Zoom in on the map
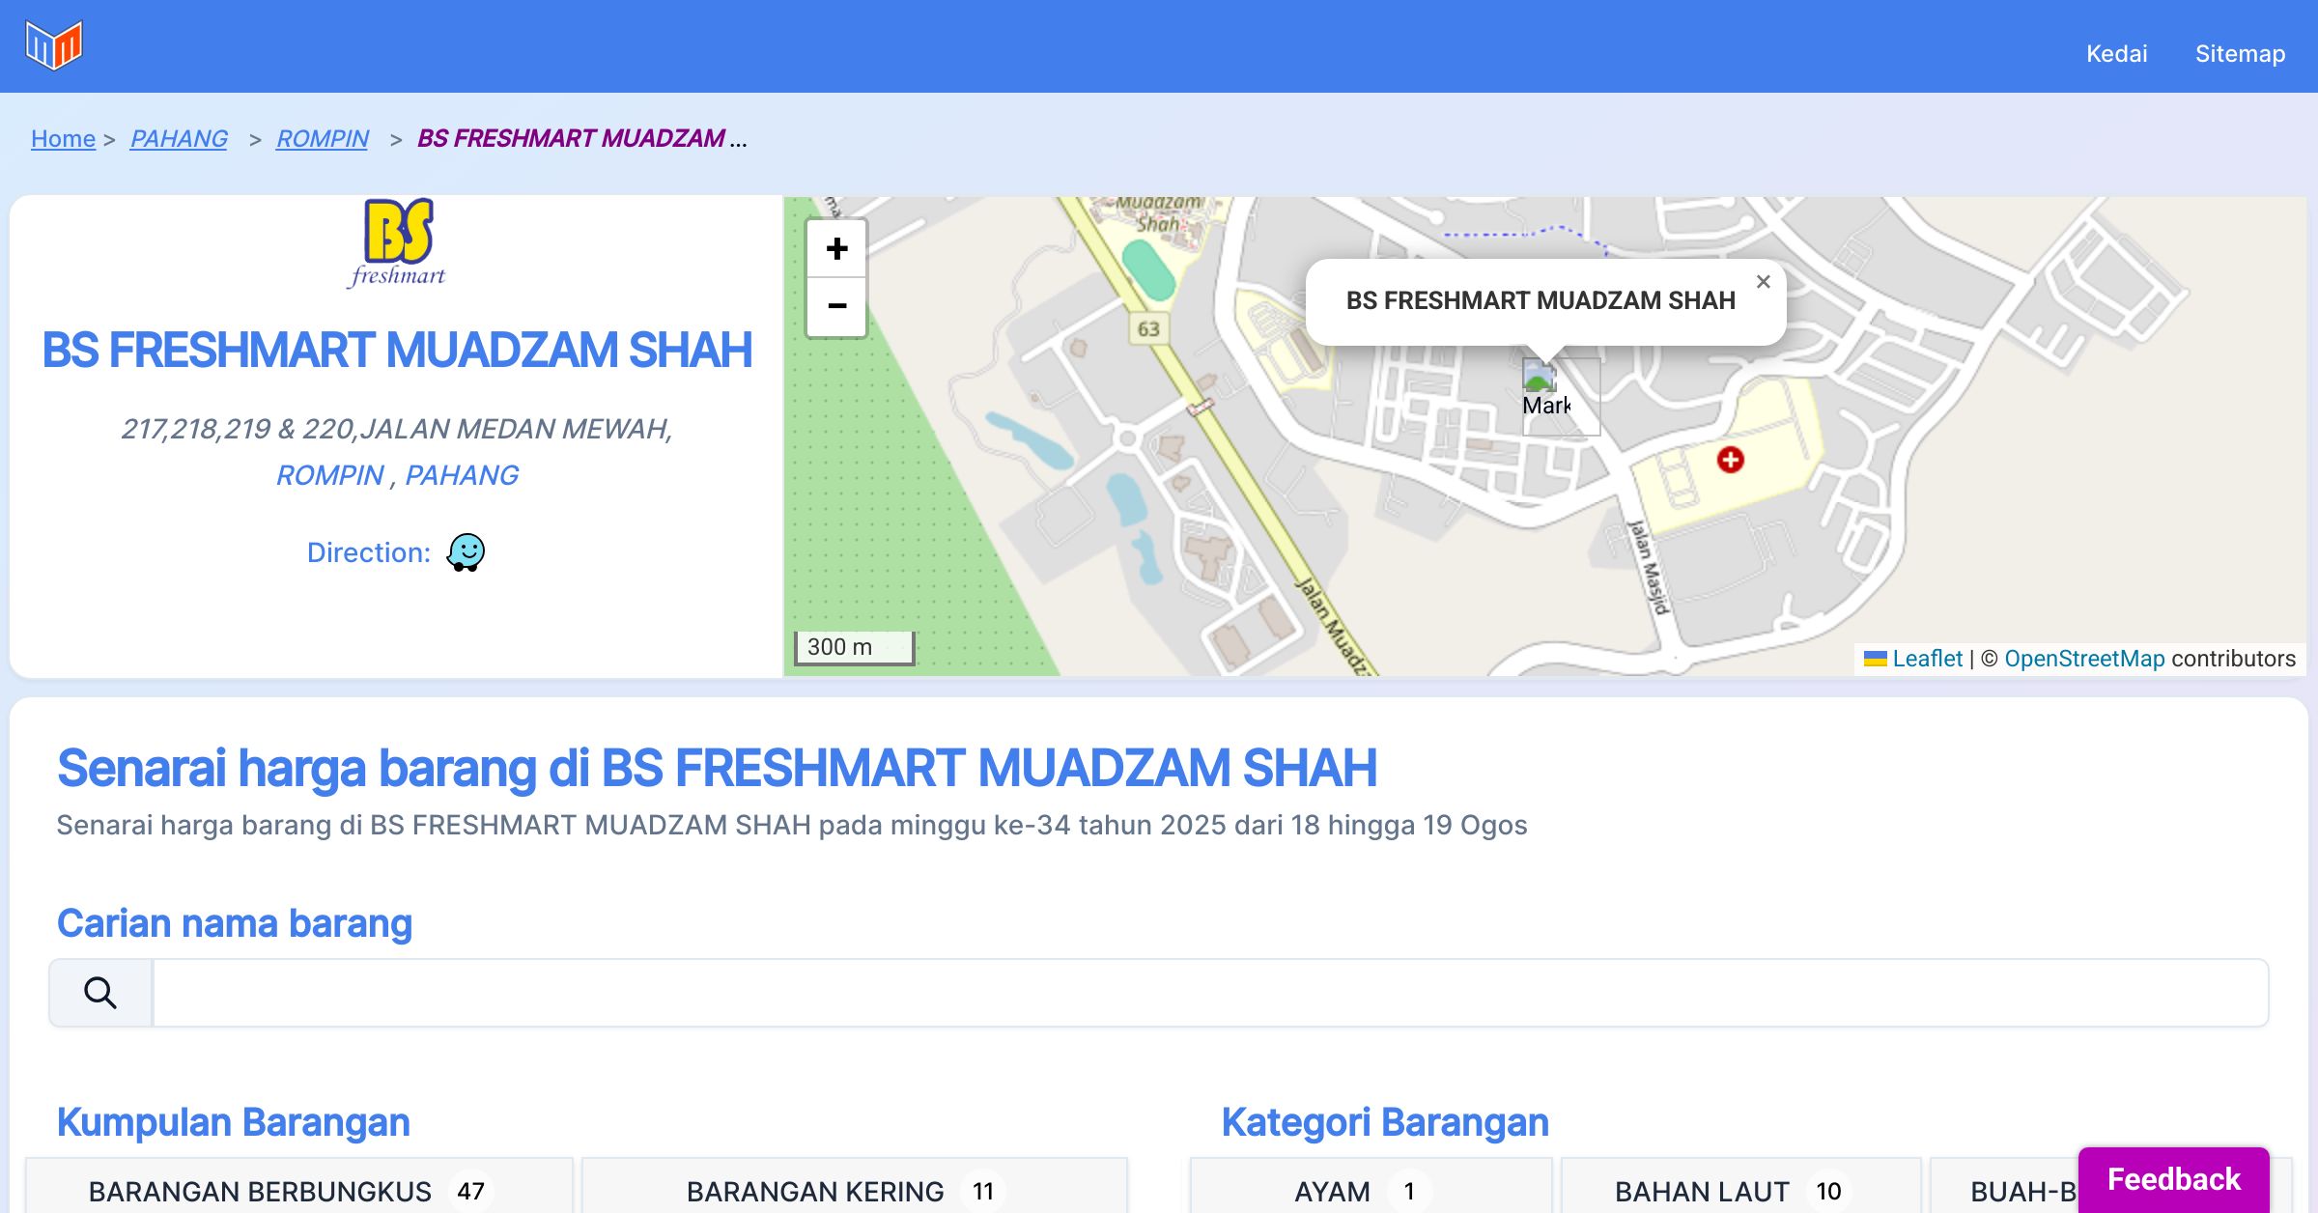The image size is (2318, 1213). coord(836,249)
